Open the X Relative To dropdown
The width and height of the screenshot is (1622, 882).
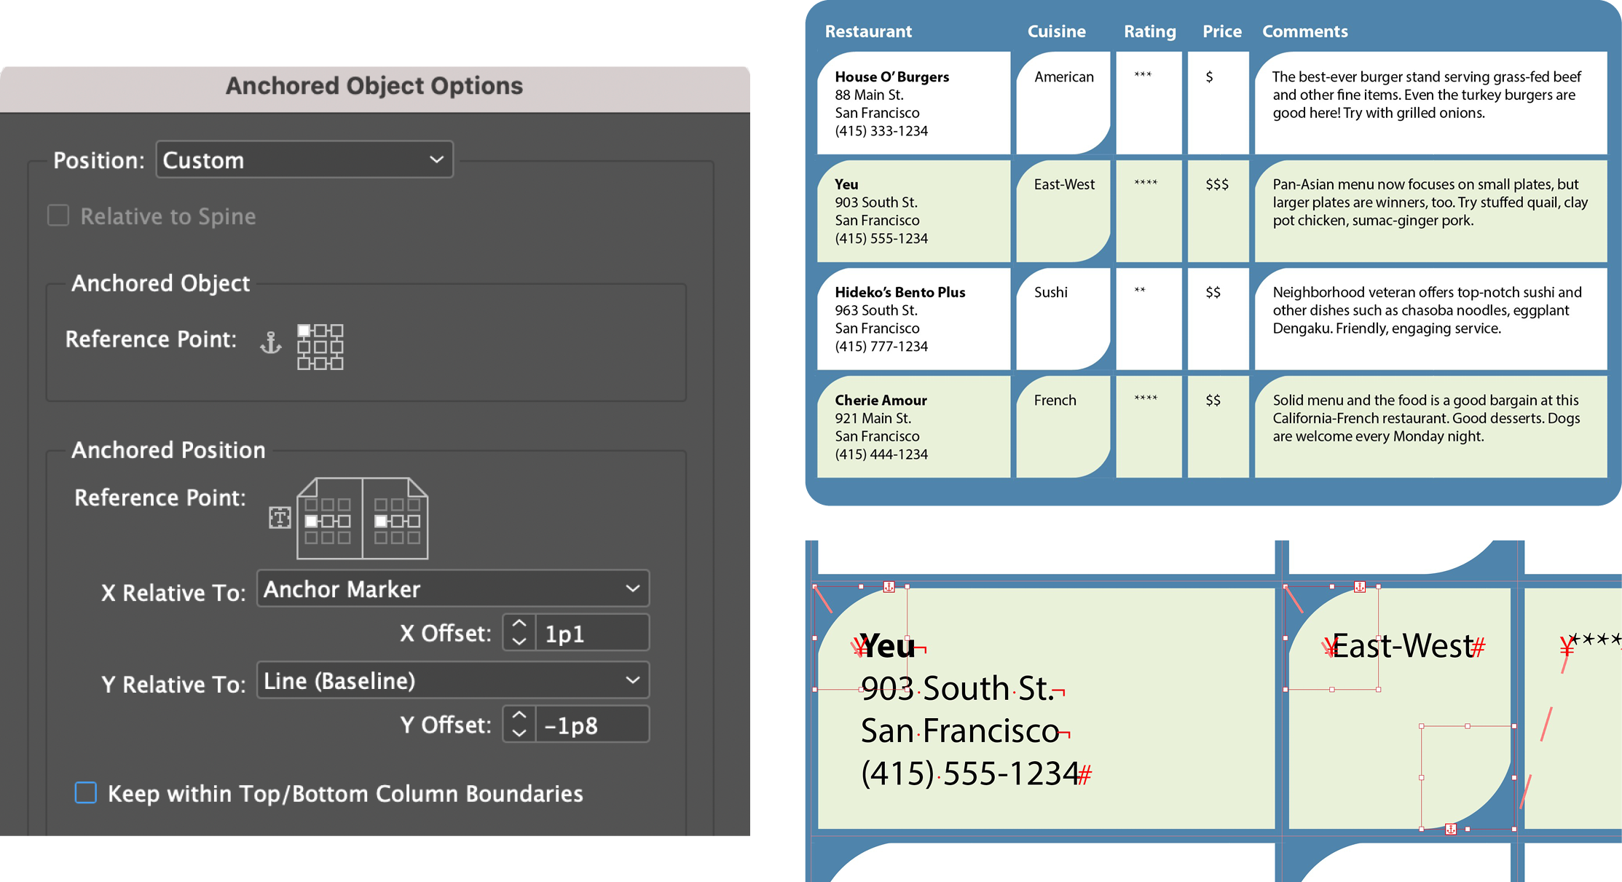[x=453, y=588]
